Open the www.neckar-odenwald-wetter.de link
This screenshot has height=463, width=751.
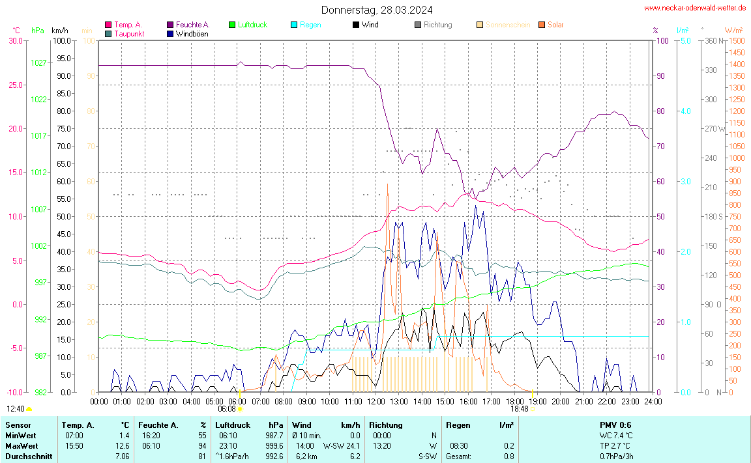tap(695, 8)
